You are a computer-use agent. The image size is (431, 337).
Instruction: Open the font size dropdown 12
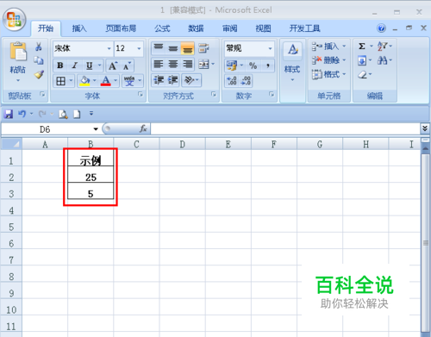139,48
